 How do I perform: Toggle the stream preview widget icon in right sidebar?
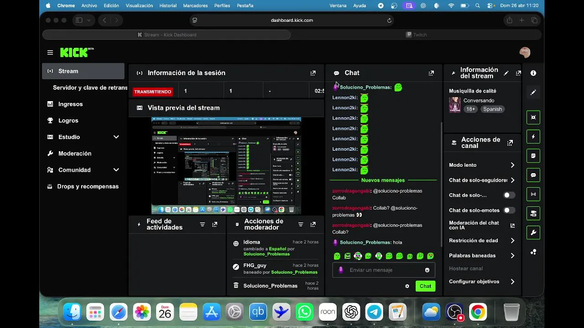(533, 118)
